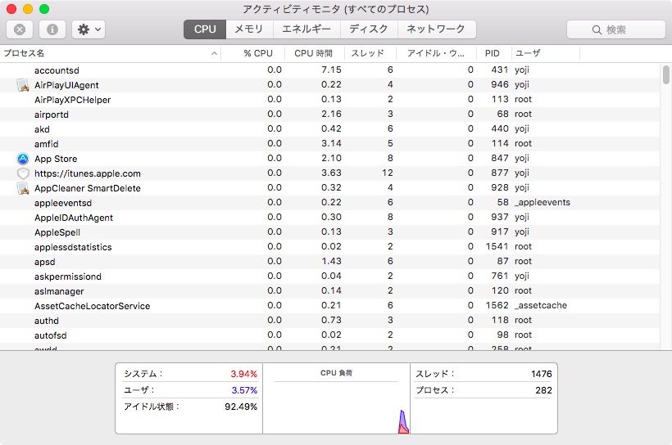The width and height of the screenshot is (672, 445).
Task: Click the thread count 12 cell
Action: (x=388, y=173)
